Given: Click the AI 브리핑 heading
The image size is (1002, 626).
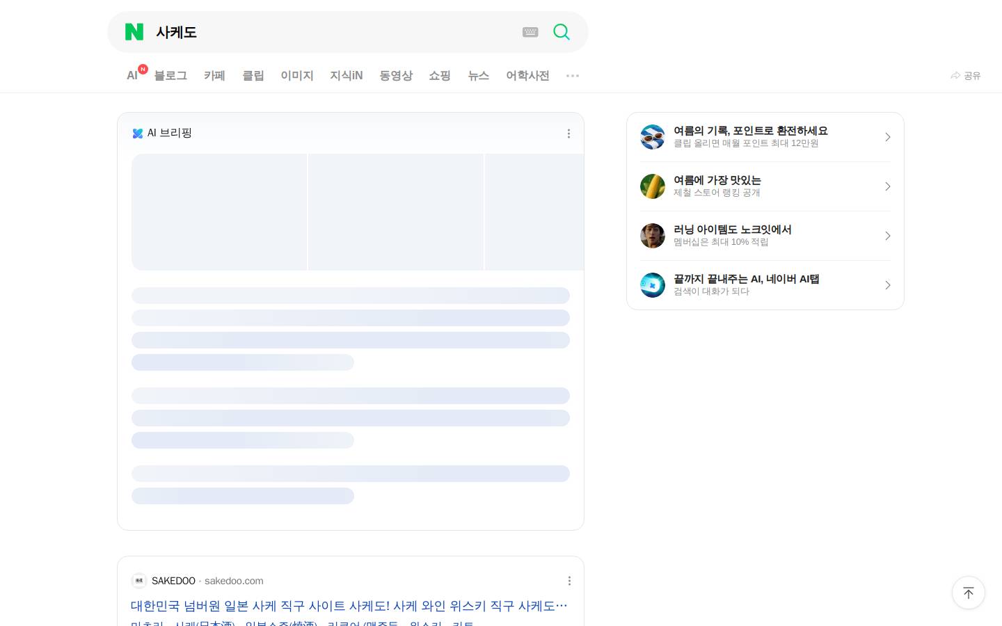Looking at the screenshot, I should 169,133.
